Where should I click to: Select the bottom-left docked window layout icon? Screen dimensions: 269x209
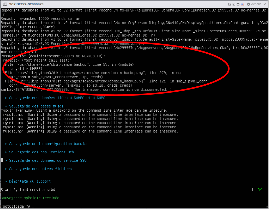click(234, 4)
